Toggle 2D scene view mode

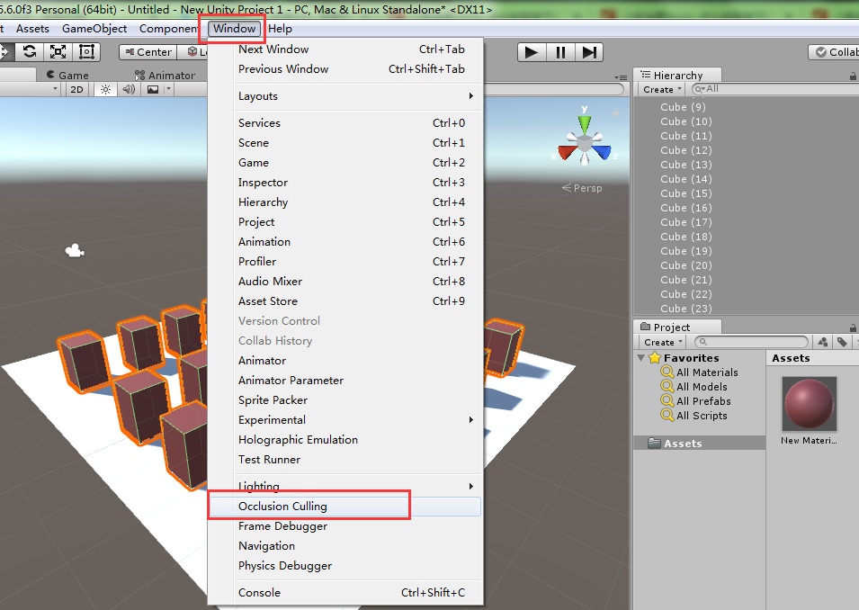coord(76,89)
